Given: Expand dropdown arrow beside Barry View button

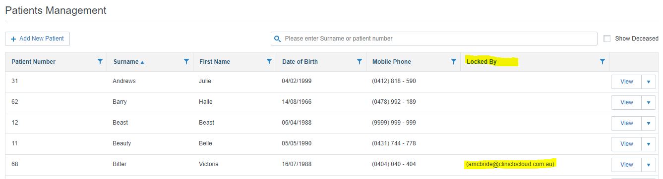Looking at the screenshot, I should coord(649,102).
